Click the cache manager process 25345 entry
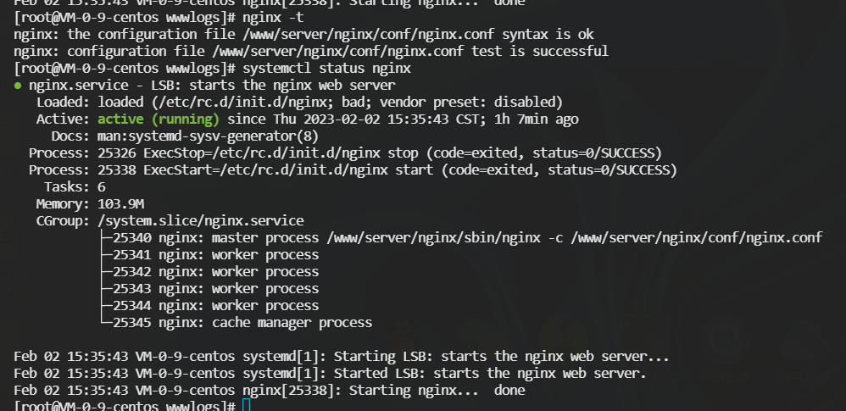The image size is (846, 411). point(236,323)
